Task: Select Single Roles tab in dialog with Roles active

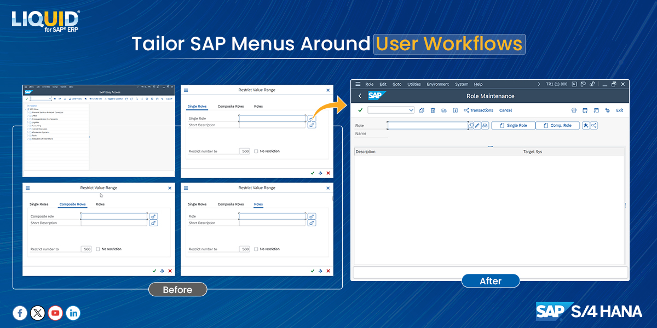Action: pos(197,204)
